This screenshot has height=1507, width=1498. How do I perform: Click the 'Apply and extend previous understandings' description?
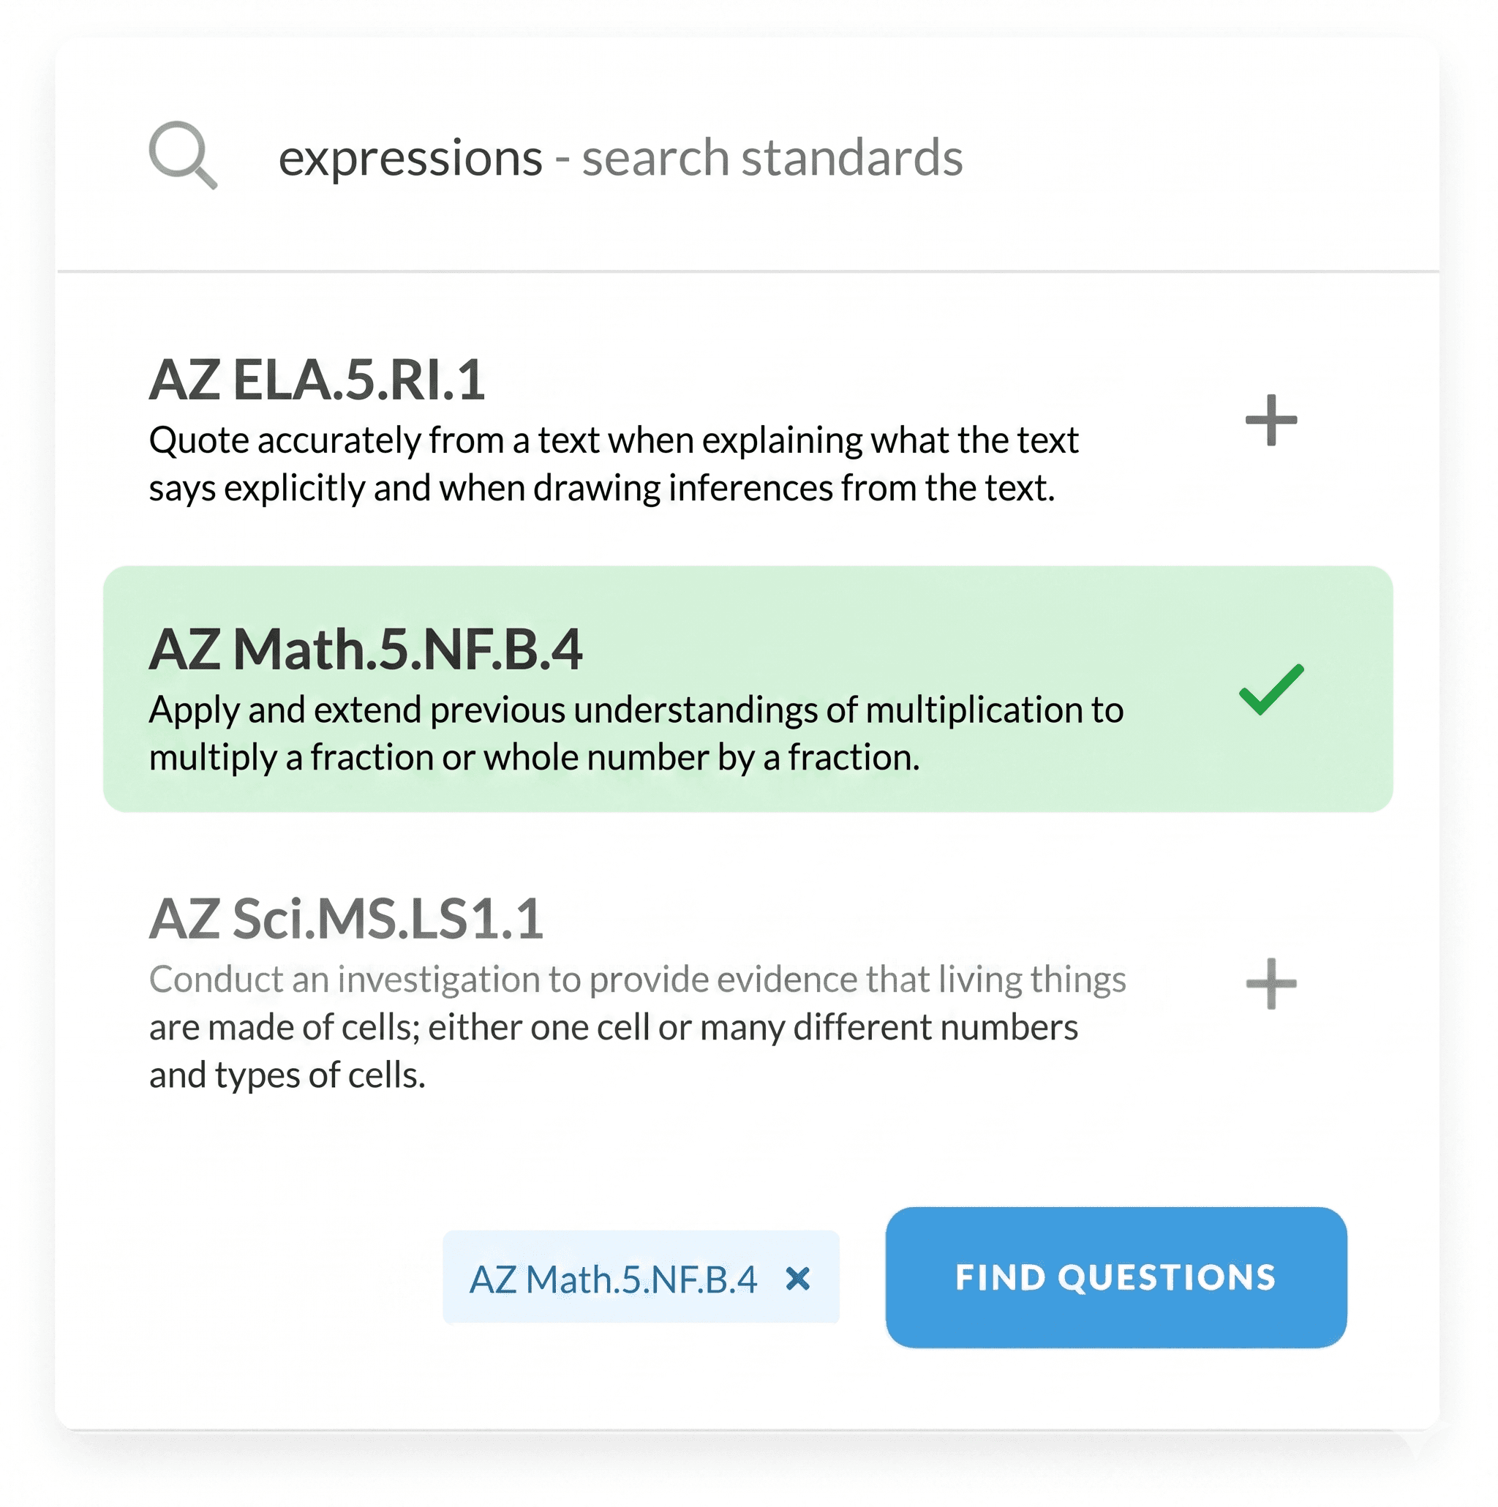[636, 733]
